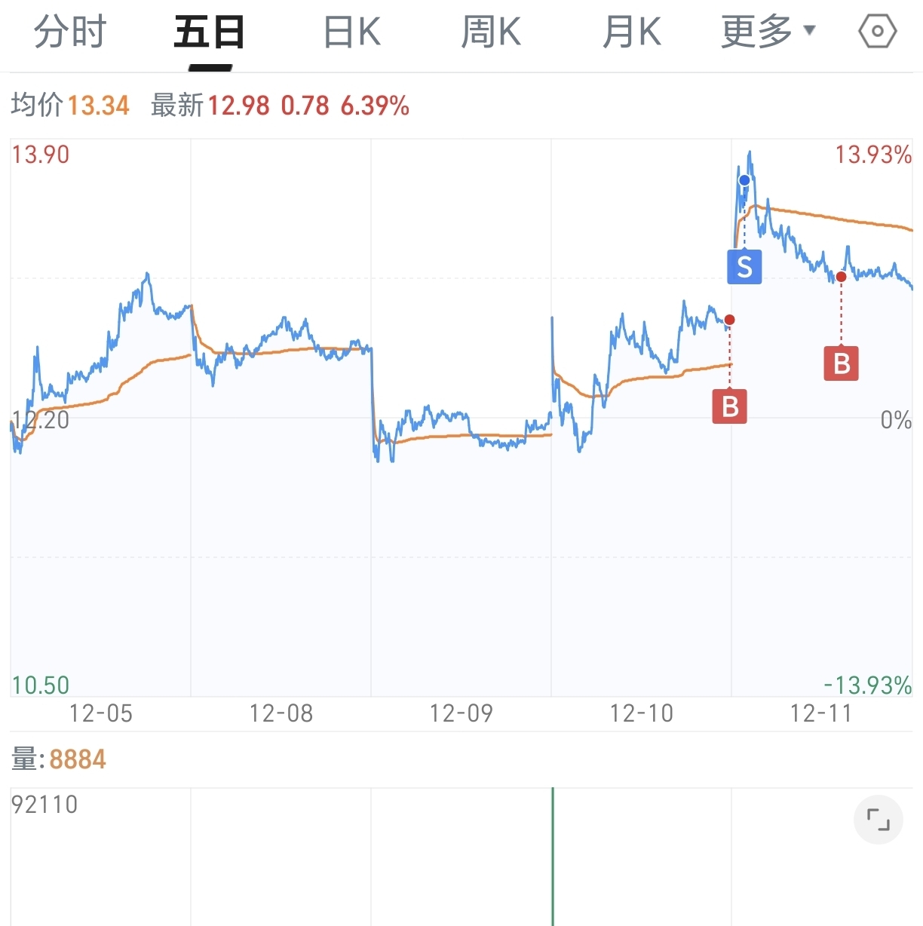
Task: Click the arrow next to 更多
Action: pos(810,31)
